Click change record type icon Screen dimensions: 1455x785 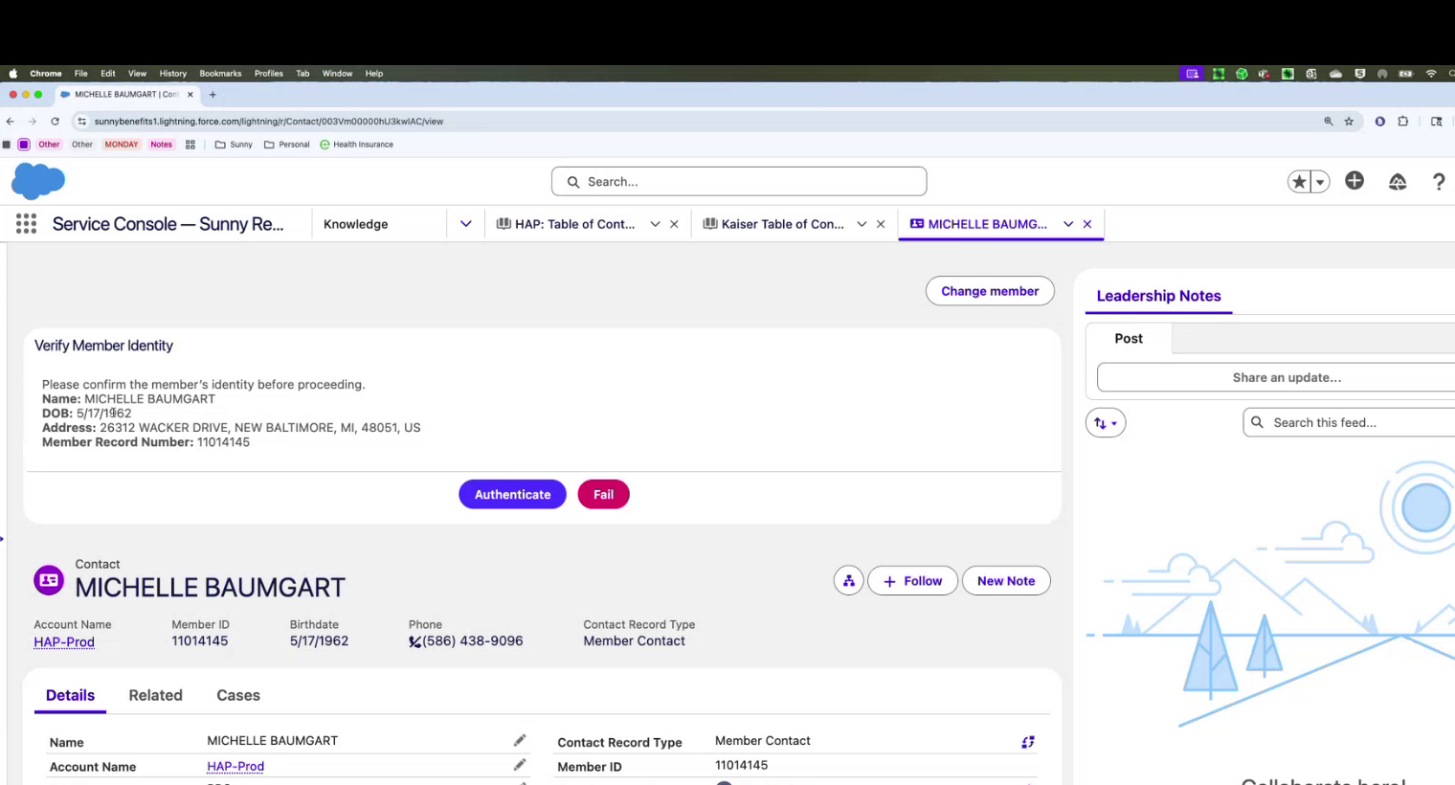[1027, 742]
